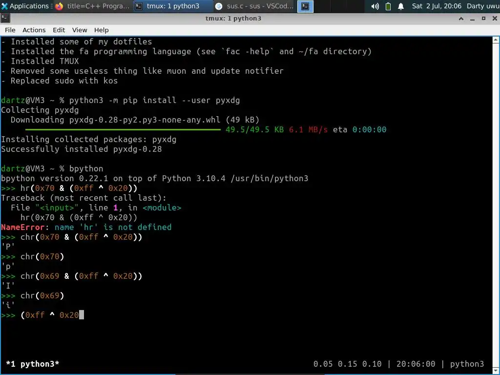Image resolution: width=500 pixels, height=375 pixels.
Task: Select the tmux: 1 python3 taskbar entry
Action: pyautogui.click(x=172, y=6)
